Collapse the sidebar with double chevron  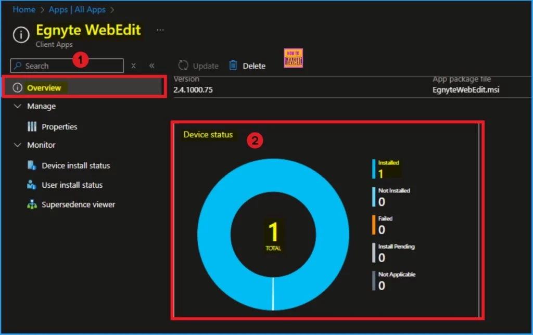pyautogui.click(x=152, y=66)
